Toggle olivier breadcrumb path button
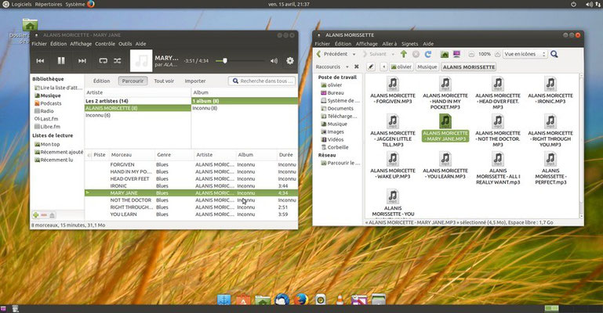Screen dimensions: 603x313 401,67
